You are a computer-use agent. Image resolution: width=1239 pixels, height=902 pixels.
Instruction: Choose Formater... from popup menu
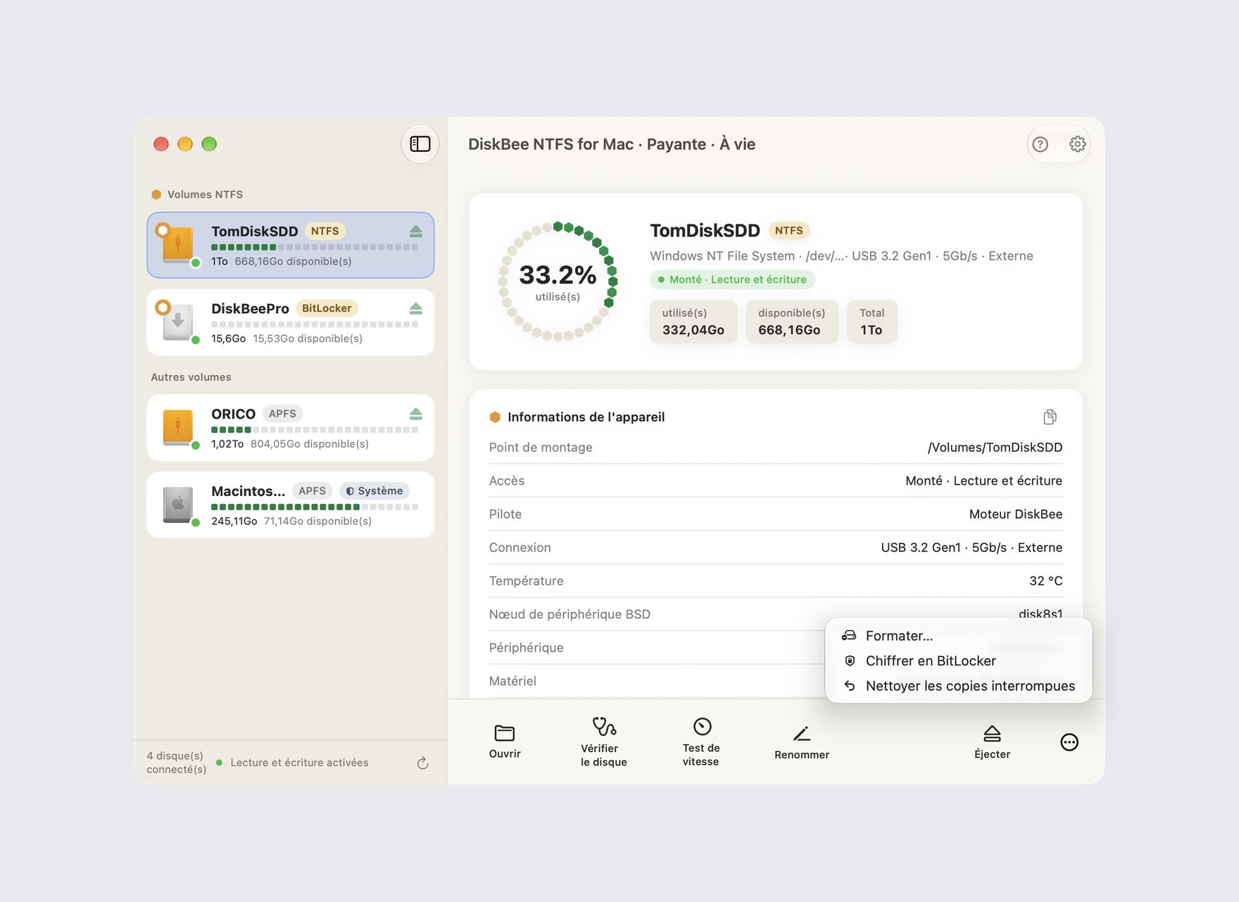point(958,636)
